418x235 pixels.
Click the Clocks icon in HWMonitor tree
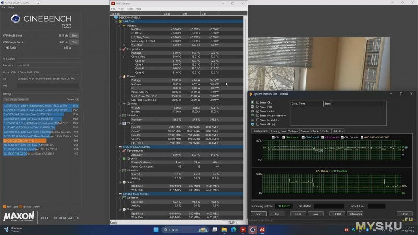124,123
